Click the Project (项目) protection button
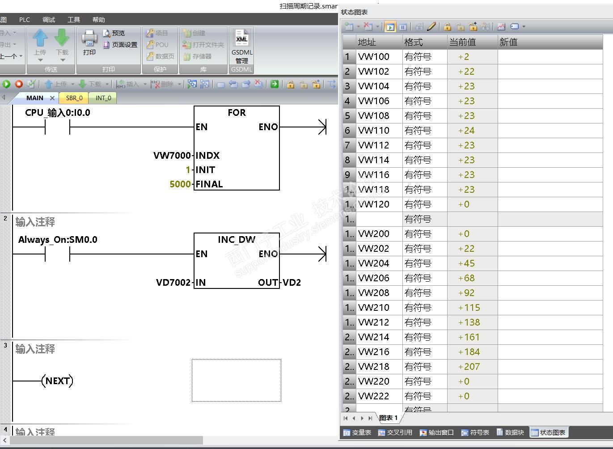Viewport: 613px width, 449px height. (157, 33)
